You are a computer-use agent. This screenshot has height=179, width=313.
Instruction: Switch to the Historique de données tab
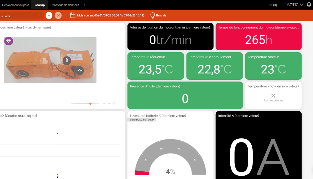(65, 5)
